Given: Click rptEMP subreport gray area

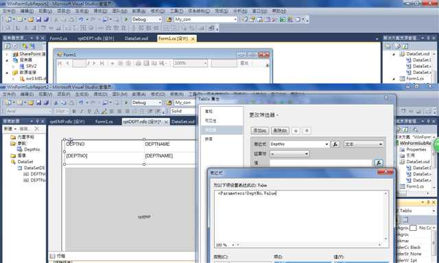Looking at the screenshot, I should coord(130,209).
